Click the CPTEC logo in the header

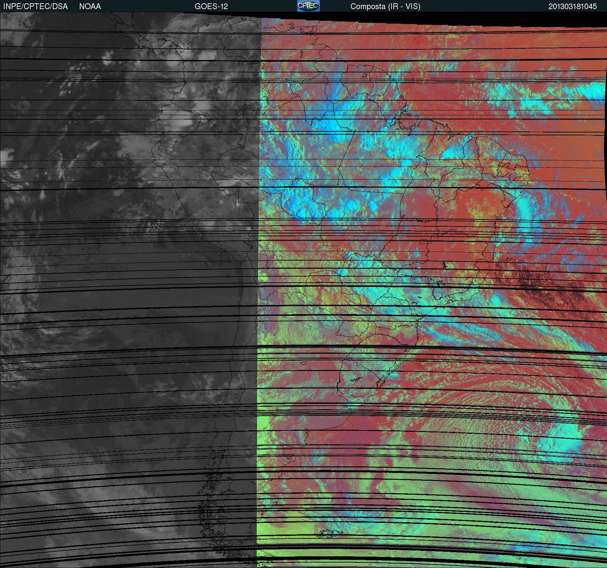[308, 6]
